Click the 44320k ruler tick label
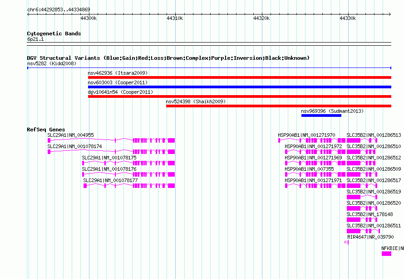Viewport: 404px width, 279px height. [x=261, y=18]
